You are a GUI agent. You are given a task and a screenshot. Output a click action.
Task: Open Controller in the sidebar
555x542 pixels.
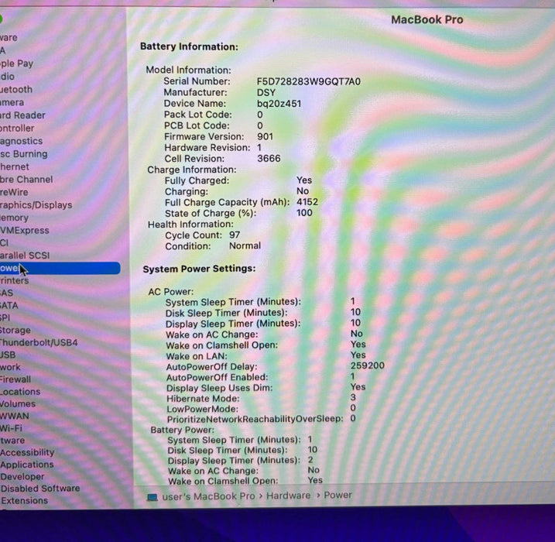pos(17,129)
